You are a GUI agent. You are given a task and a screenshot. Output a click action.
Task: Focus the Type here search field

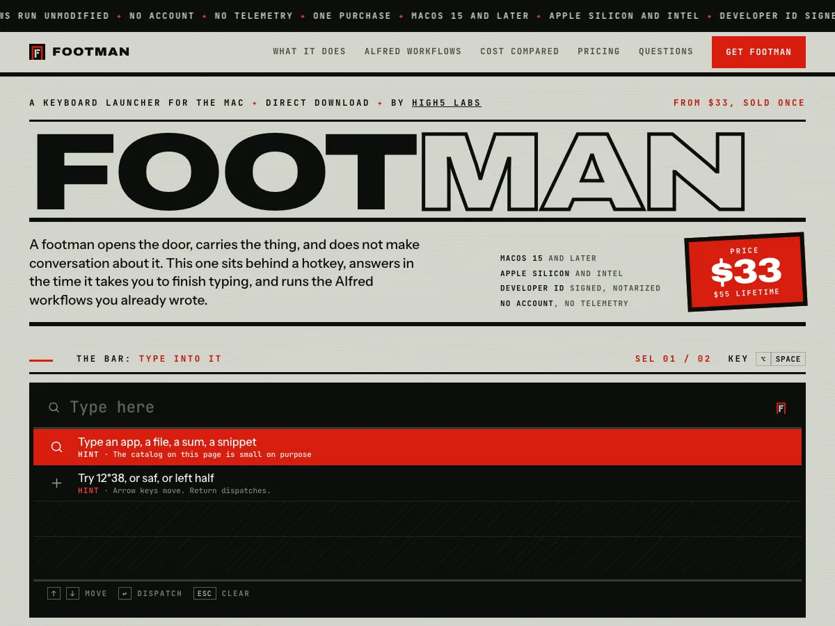pos(417,408)
